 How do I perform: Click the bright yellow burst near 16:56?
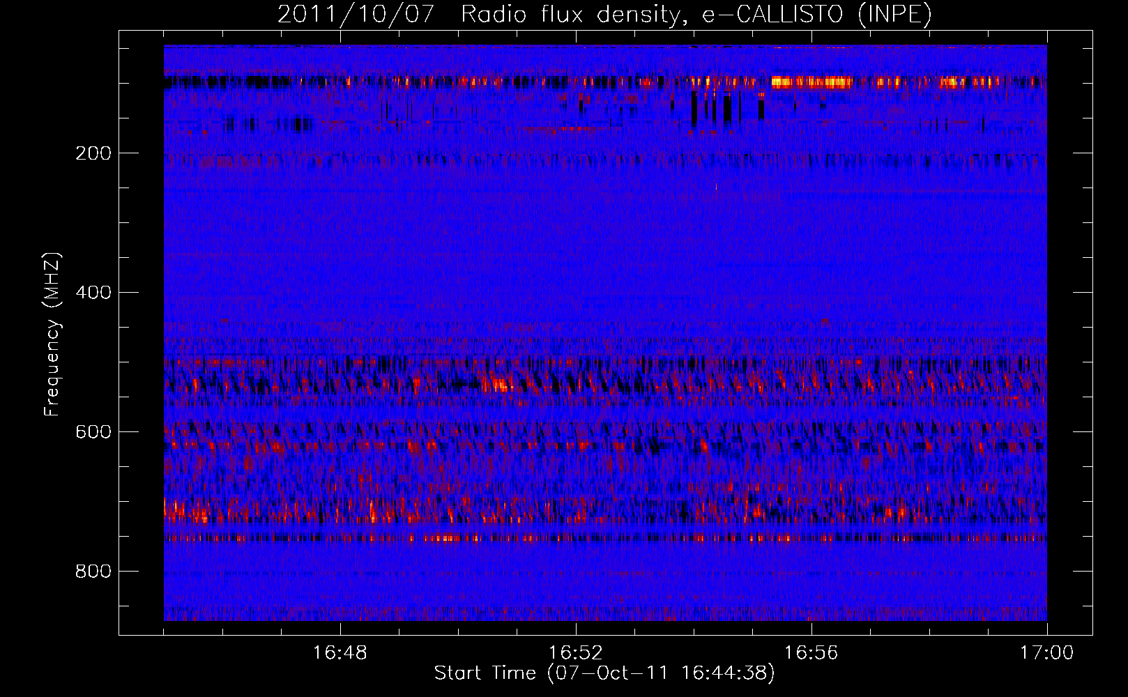point(812,83)
